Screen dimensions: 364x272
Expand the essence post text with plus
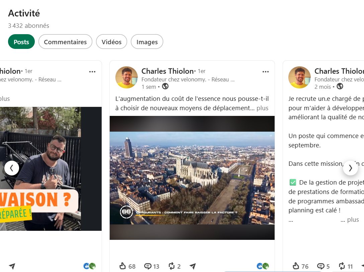pos(262,108)
